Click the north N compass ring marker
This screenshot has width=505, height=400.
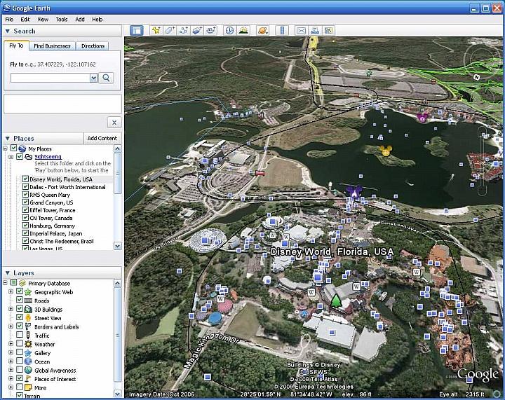click(476, 77)
